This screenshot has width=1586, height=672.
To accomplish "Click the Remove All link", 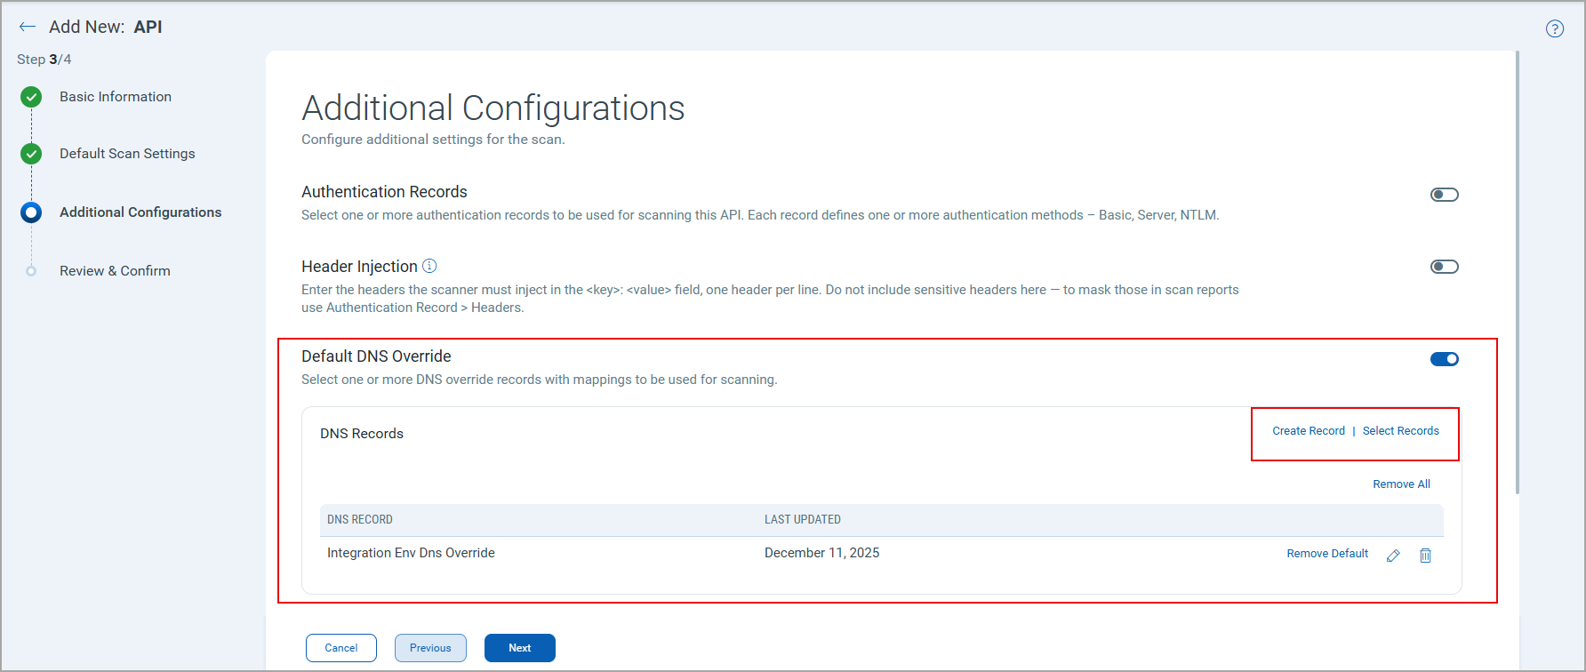I will tap(1402, 484).
